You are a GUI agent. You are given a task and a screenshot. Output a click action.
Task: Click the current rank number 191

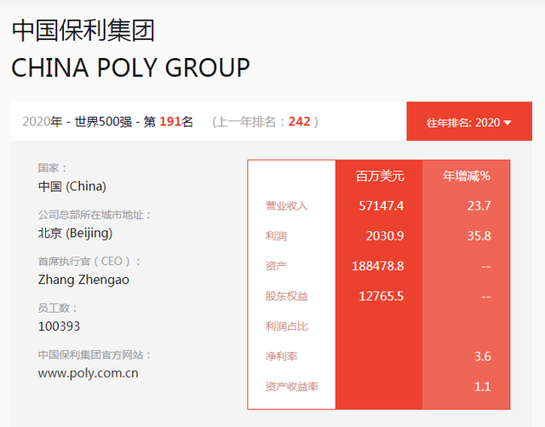pos(170,122)
